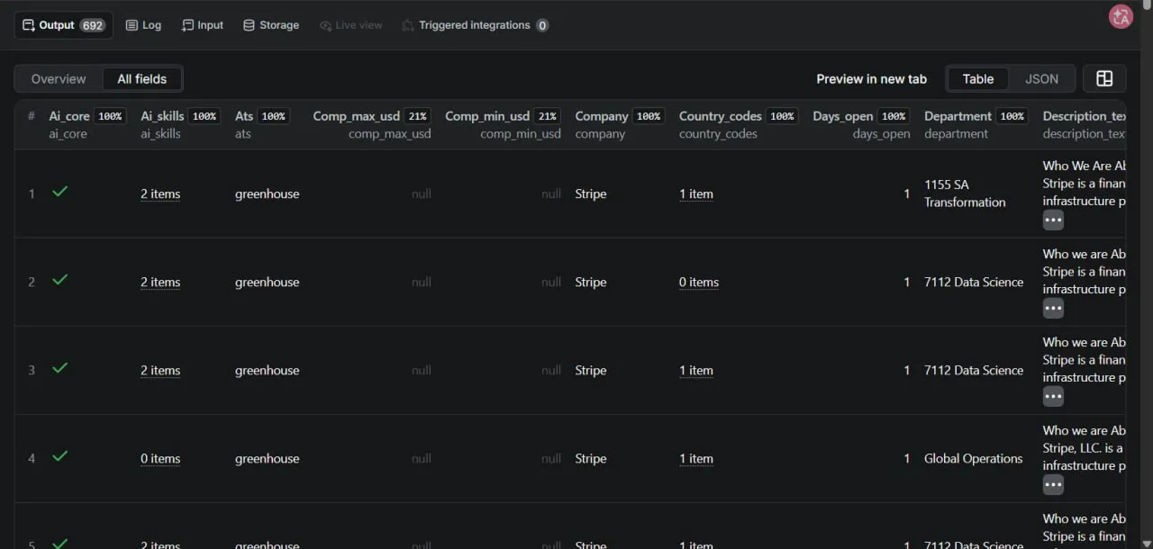
Task: Click Preview in new tab
Action: coord(871,79)
